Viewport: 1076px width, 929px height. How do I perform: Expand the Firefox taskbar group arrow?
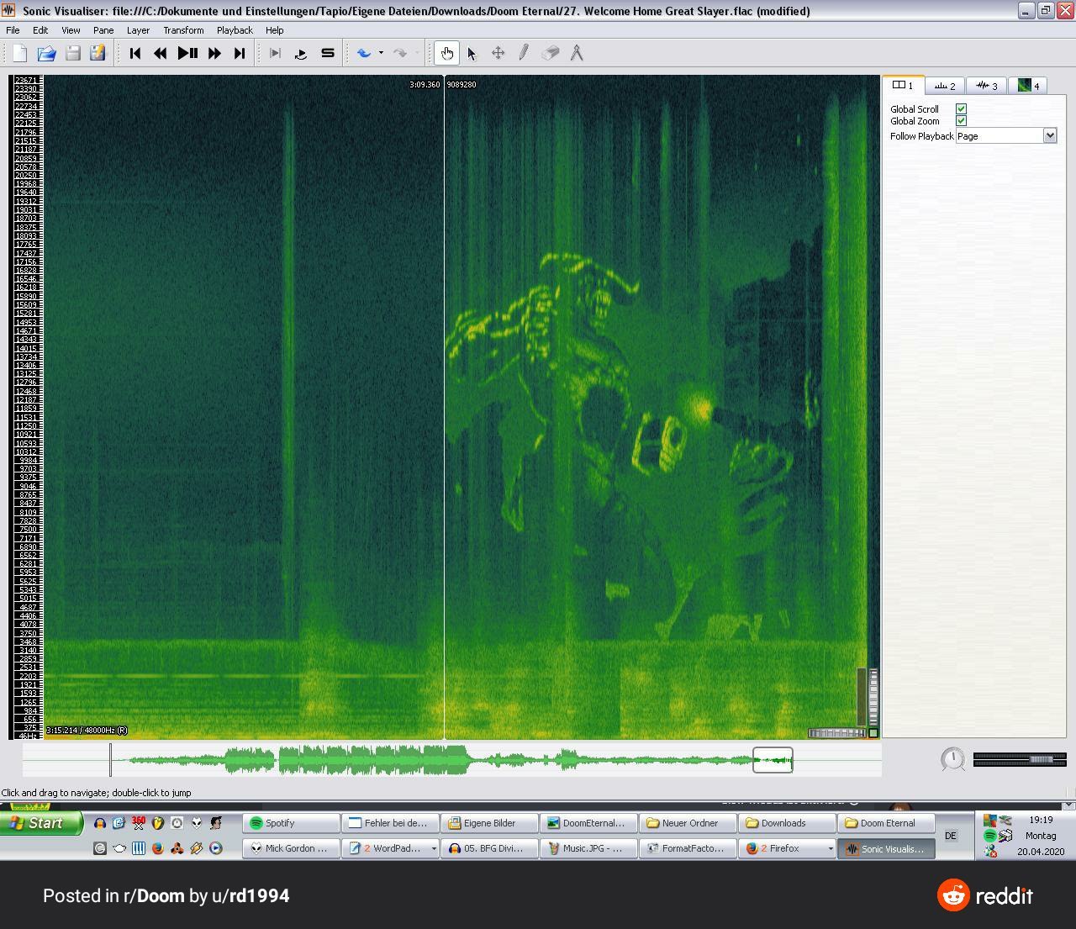pyautogui.click(x=831, y=848)
